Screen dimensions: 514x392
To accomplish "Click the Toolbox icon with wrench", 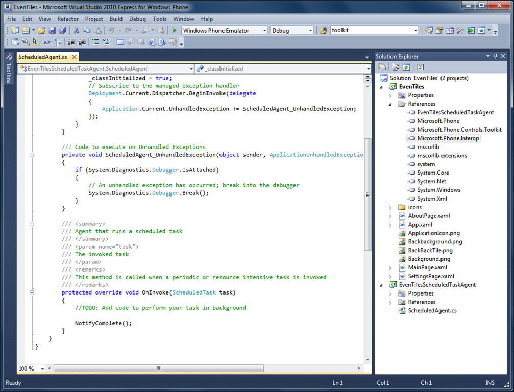I will click(x=9, y=57).
